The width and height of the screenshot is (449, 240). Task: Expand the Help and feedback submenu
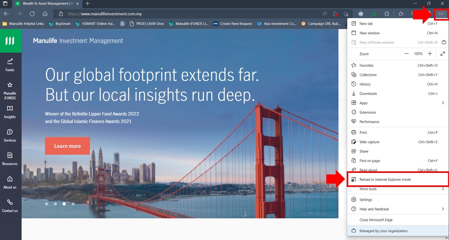(398, 209)
